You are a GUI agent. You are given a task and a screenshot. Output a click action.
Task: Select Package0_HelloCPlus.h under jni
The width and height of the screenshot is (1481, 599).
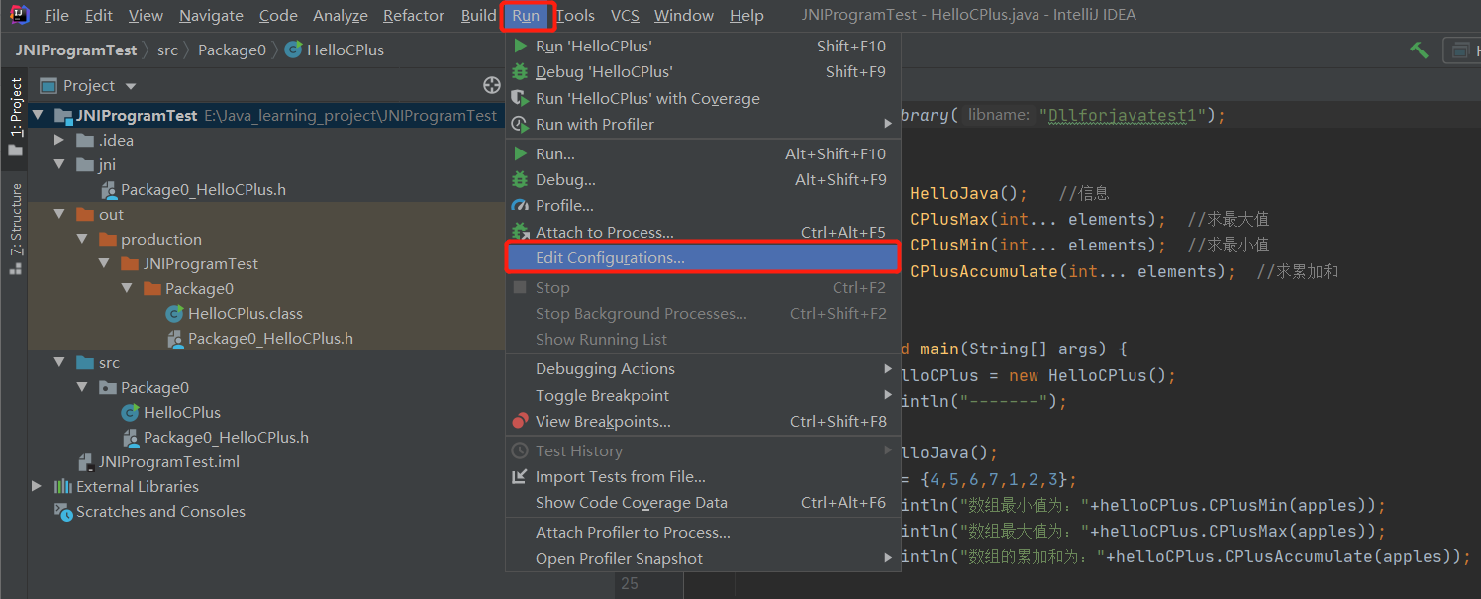click(203, 189)
